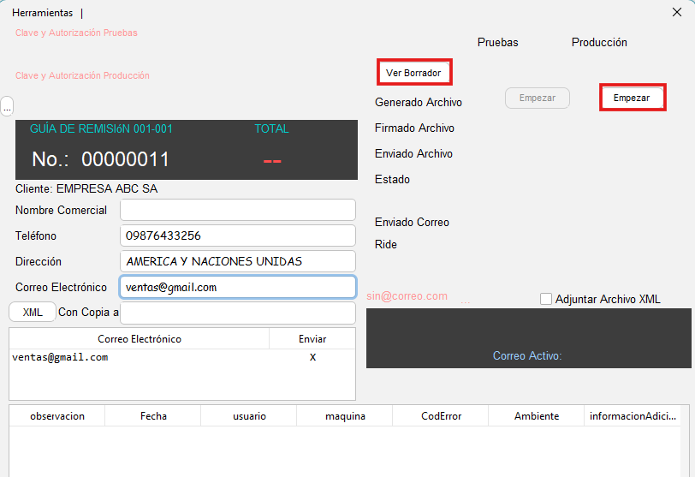Focus the Con Copia a field

point(237,313)
